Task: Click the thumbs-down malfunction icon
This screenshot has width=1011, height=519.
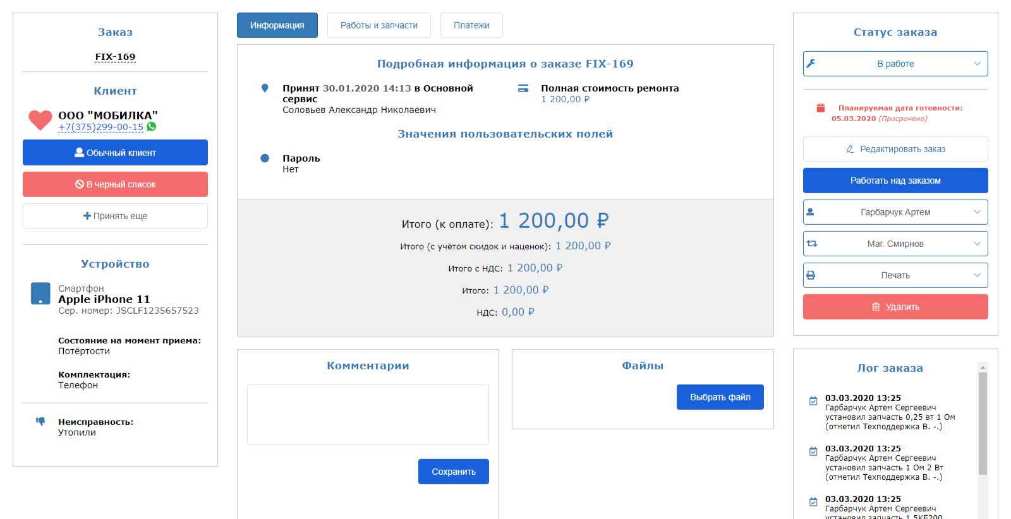Action: point(40,421)
